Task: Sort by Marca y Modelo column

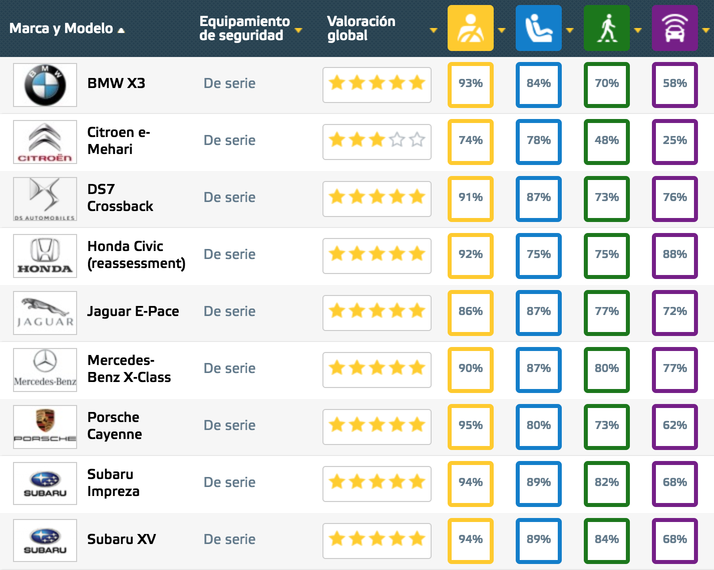Action: 67,28
